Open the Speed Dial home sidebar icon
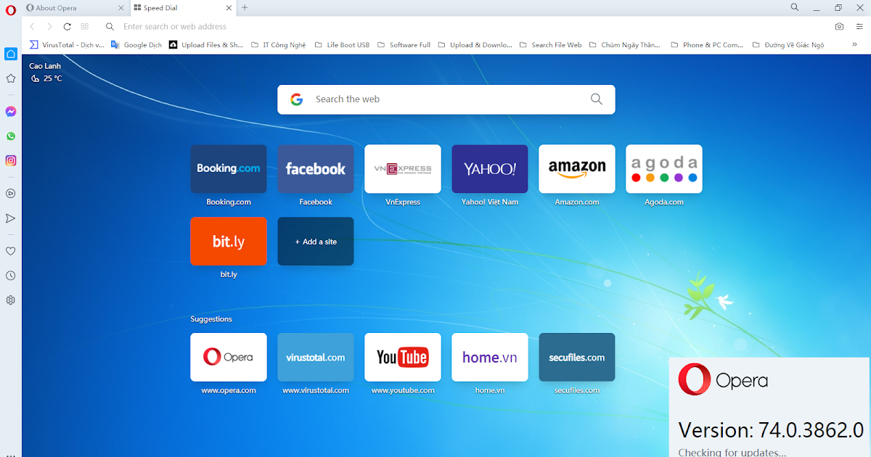This screenshot has width=871, height=457. tap(11, 54)
